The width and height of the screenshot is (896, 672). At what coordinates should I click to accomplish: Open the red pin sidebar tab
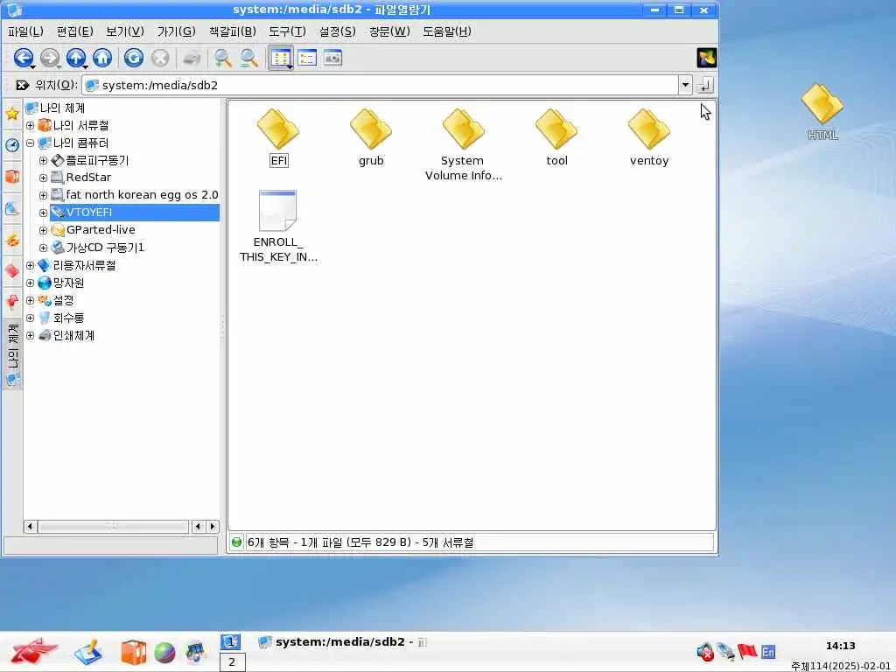pyautogui.click(x=12, y=301)
